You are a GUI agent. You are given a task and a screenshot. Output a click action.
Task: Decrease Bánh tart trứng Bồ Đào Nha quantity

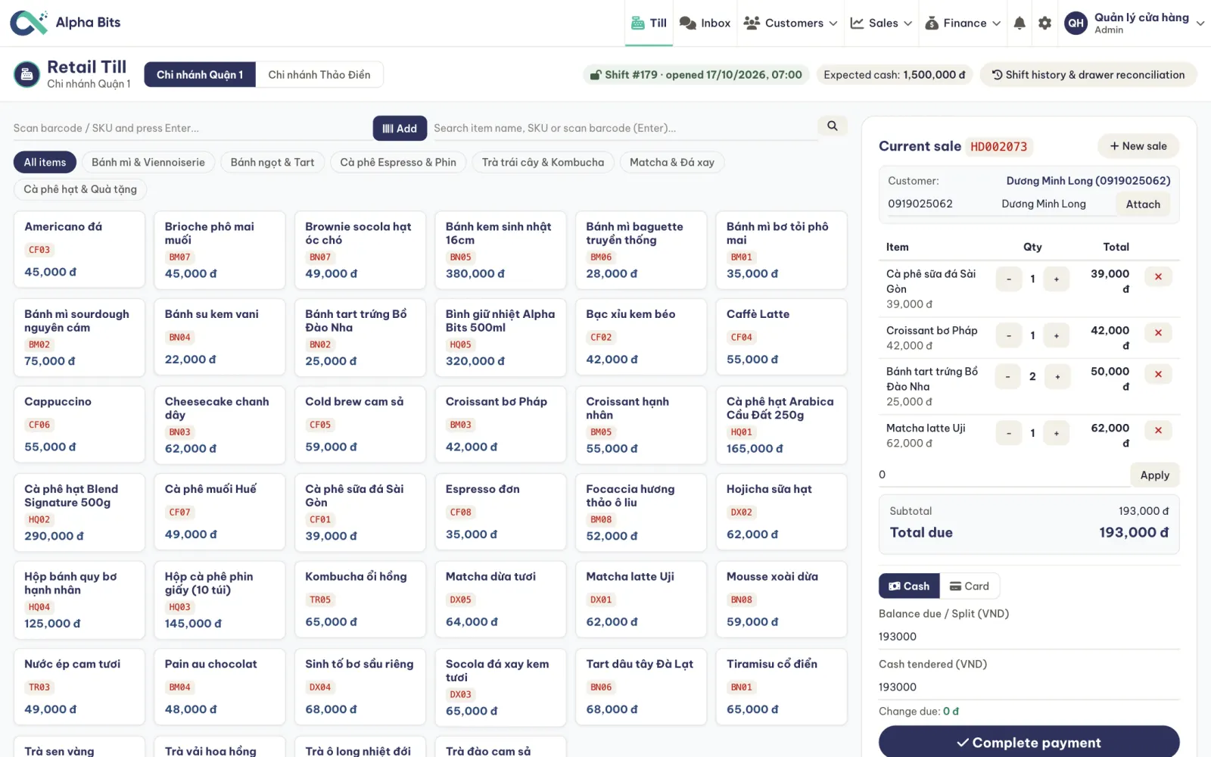pos(1008,377)
